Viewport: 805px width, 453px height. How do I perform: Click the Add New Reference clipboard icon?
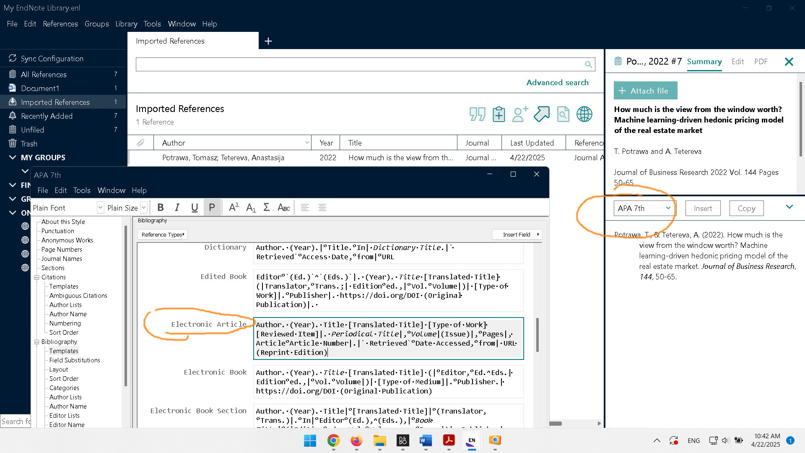pos(499,114)
